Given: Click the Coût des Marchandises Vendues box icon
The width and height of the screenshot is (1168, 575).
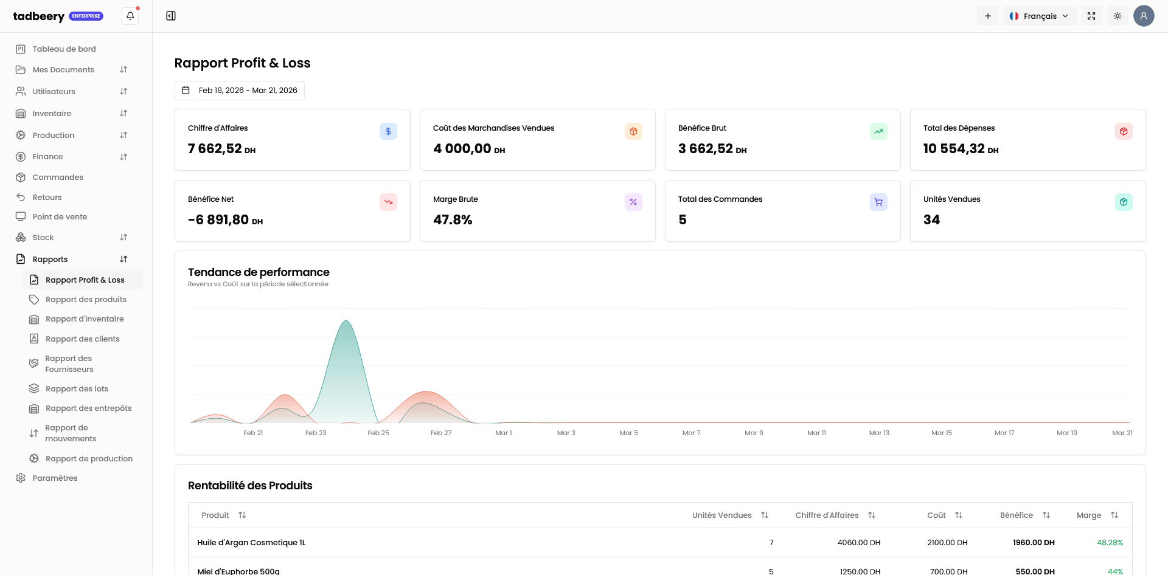Looking at the screenshot, I should tap(633, 131).
